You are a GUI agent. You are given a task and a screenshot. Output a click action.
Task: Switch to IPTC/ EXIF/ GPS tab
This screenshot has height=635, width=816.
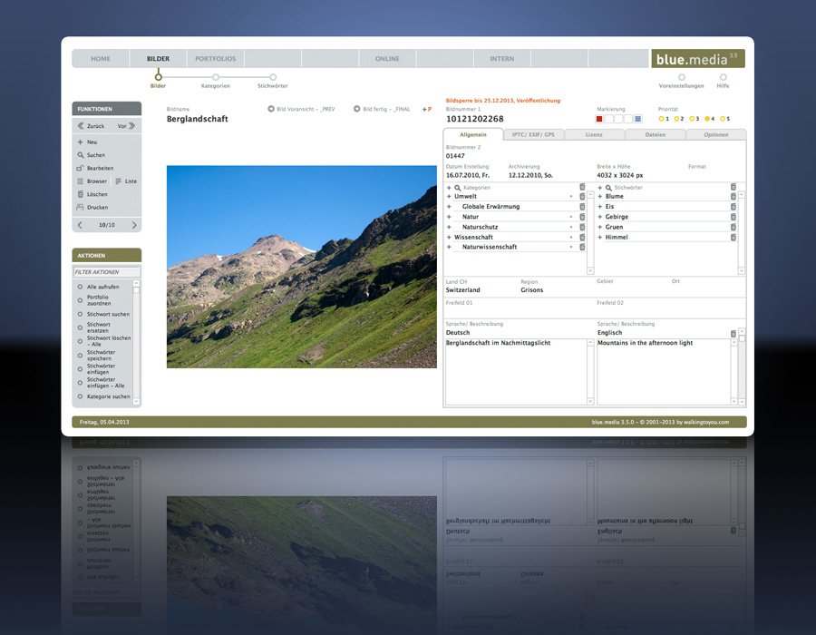pyautogui.click(x=533, y=135)
